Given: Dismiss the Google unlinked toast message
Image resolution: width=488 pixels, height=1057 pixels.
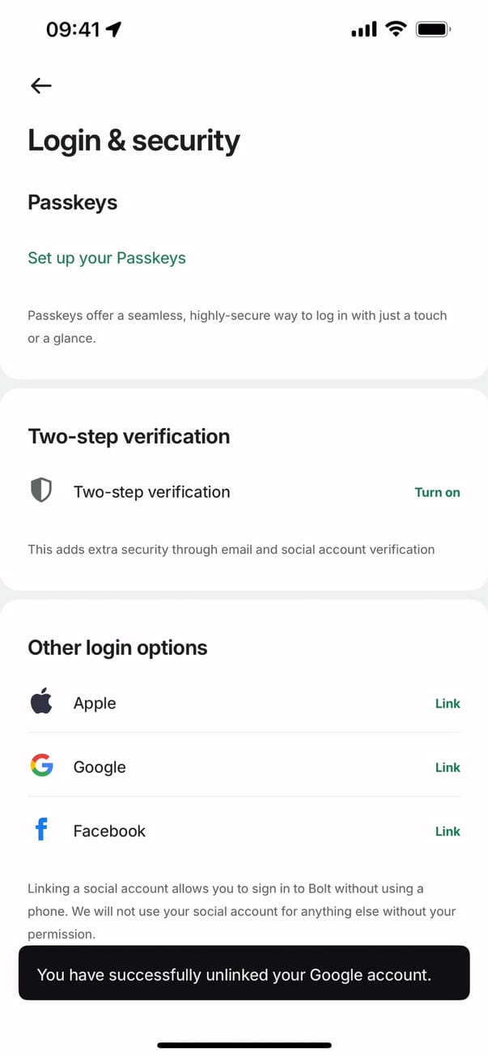Looking at the screenshot, I should click(x=244, y=974).
